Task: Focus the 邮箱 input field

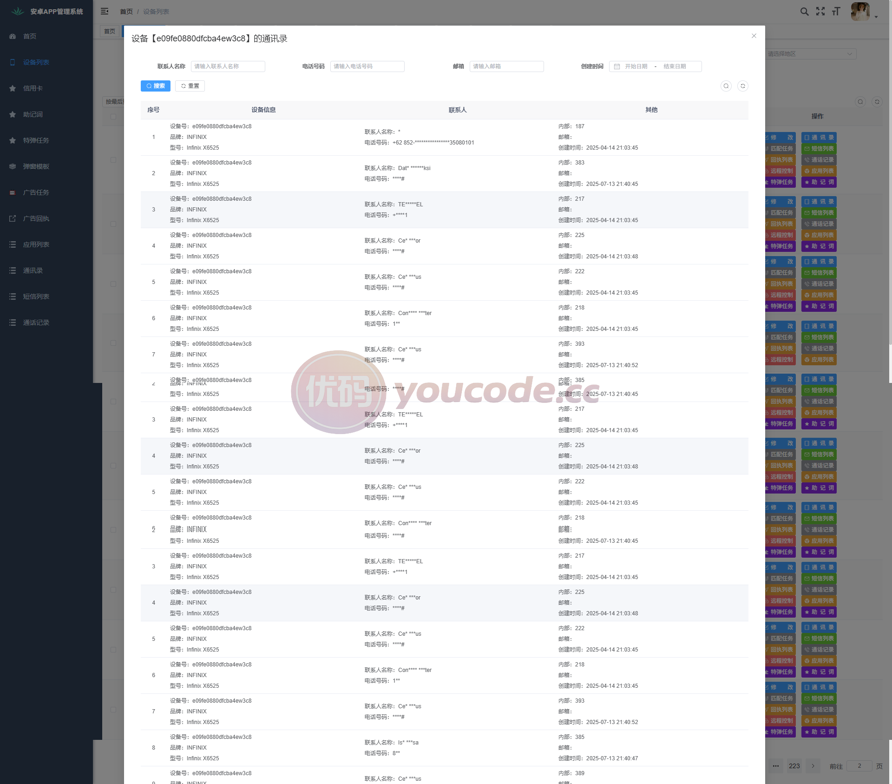Action: coord(506,66)
